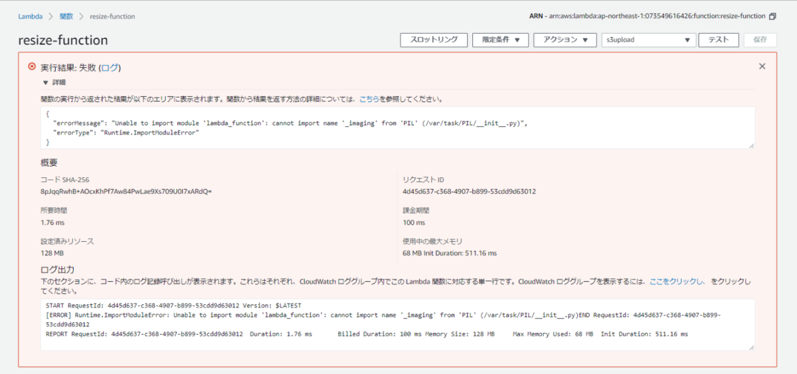Screen dimensions: 797x374
Task: Dismiss the execution result panel
Action: (762, 66)
